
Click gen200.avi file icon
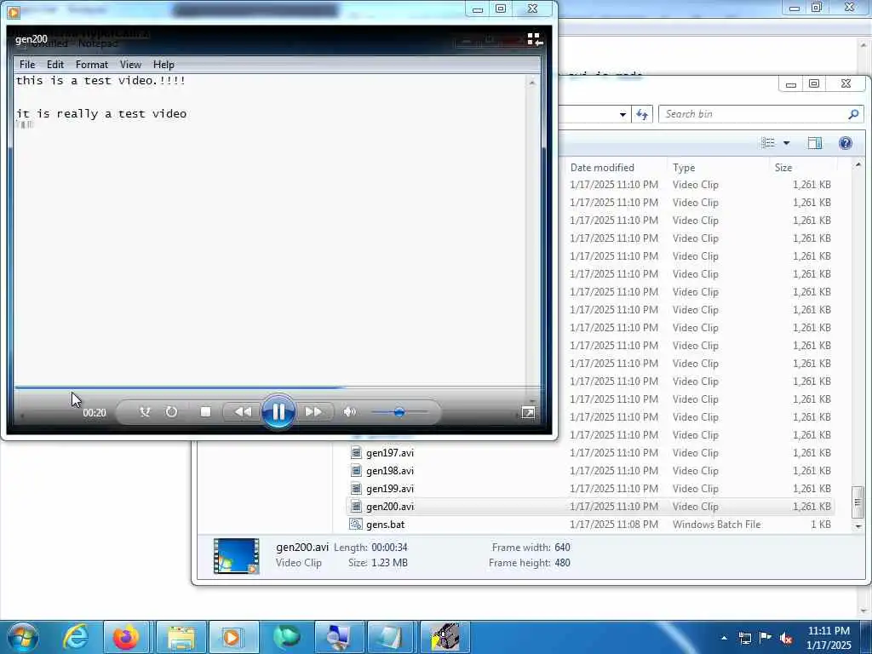[x=356, y=506]
